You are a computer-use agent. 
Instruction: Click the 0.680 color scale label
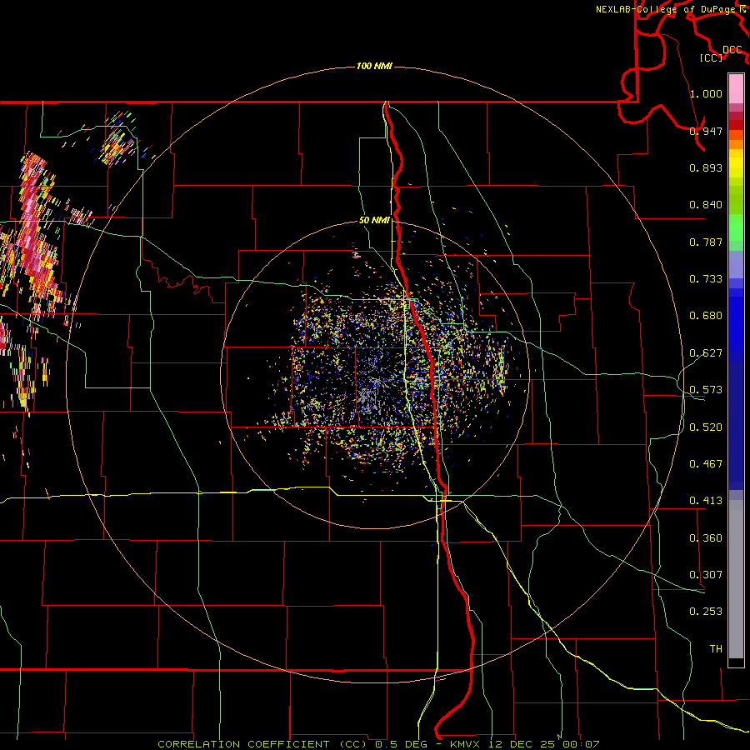pos(706,315)
